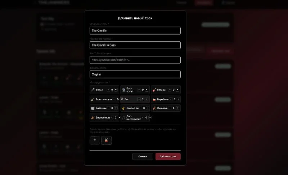
Task: Click the piano keys icon next to Клавиши
Action: pyautogui.click(x=93, y=108)
